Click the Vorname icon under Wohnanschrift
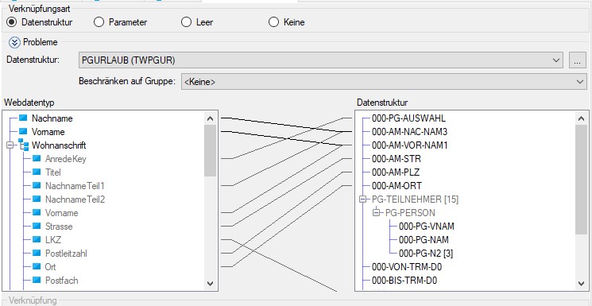The image size is (592, 306). [x=37, y=212]
